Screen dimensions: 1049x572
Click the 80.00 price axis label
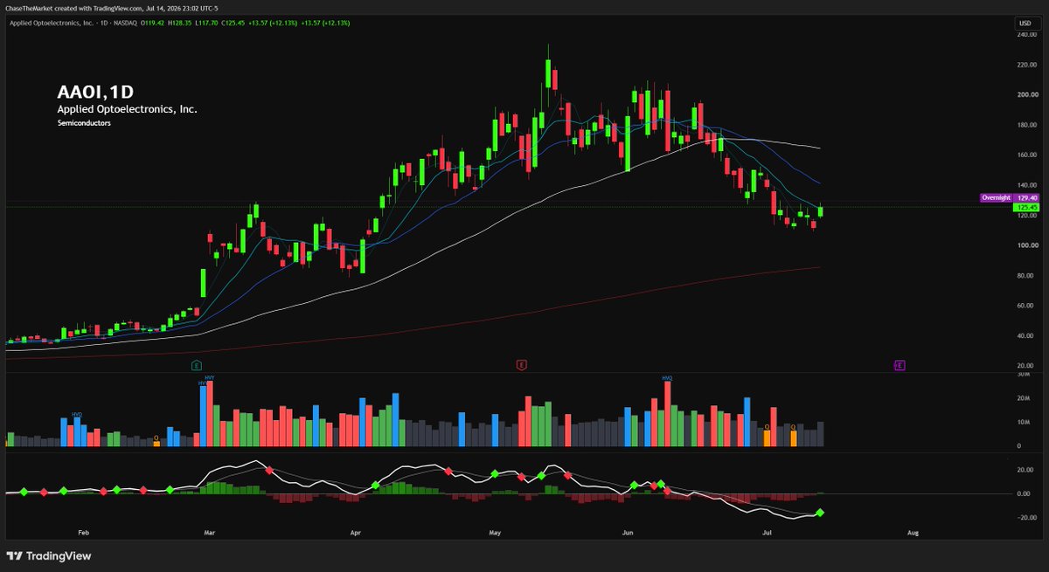click(1025, 275)
